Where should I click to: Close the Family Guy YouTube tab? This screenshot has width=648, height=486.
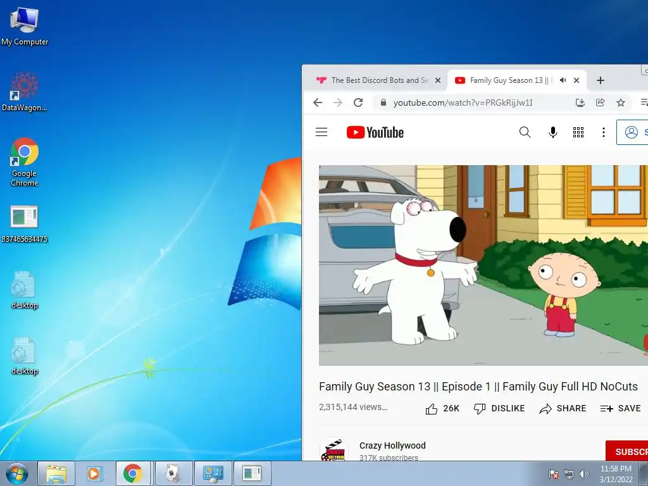[x=576, y=80]
